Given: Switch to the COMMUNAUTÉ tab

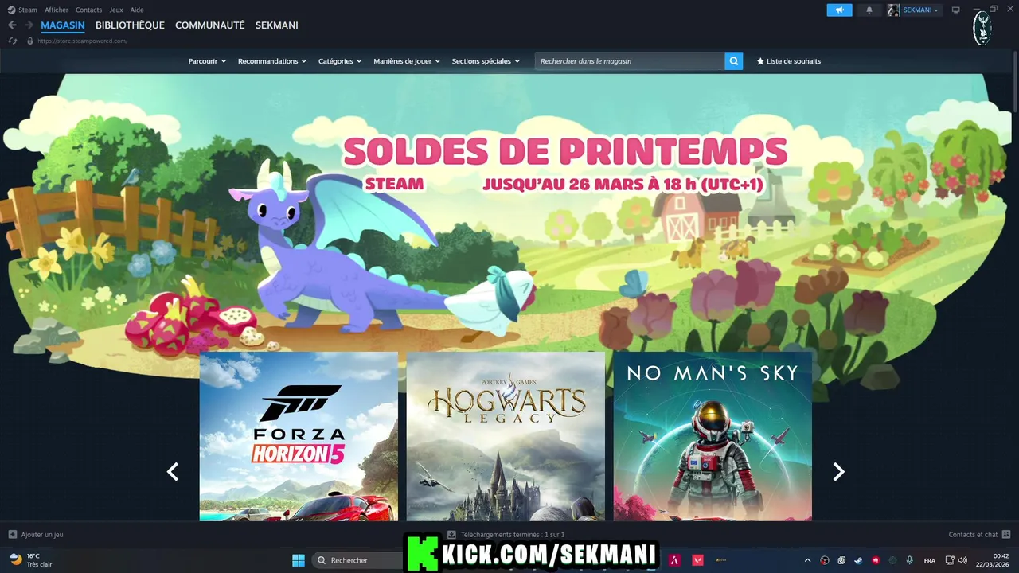Looking at the screenshot, I should (210, 25).
